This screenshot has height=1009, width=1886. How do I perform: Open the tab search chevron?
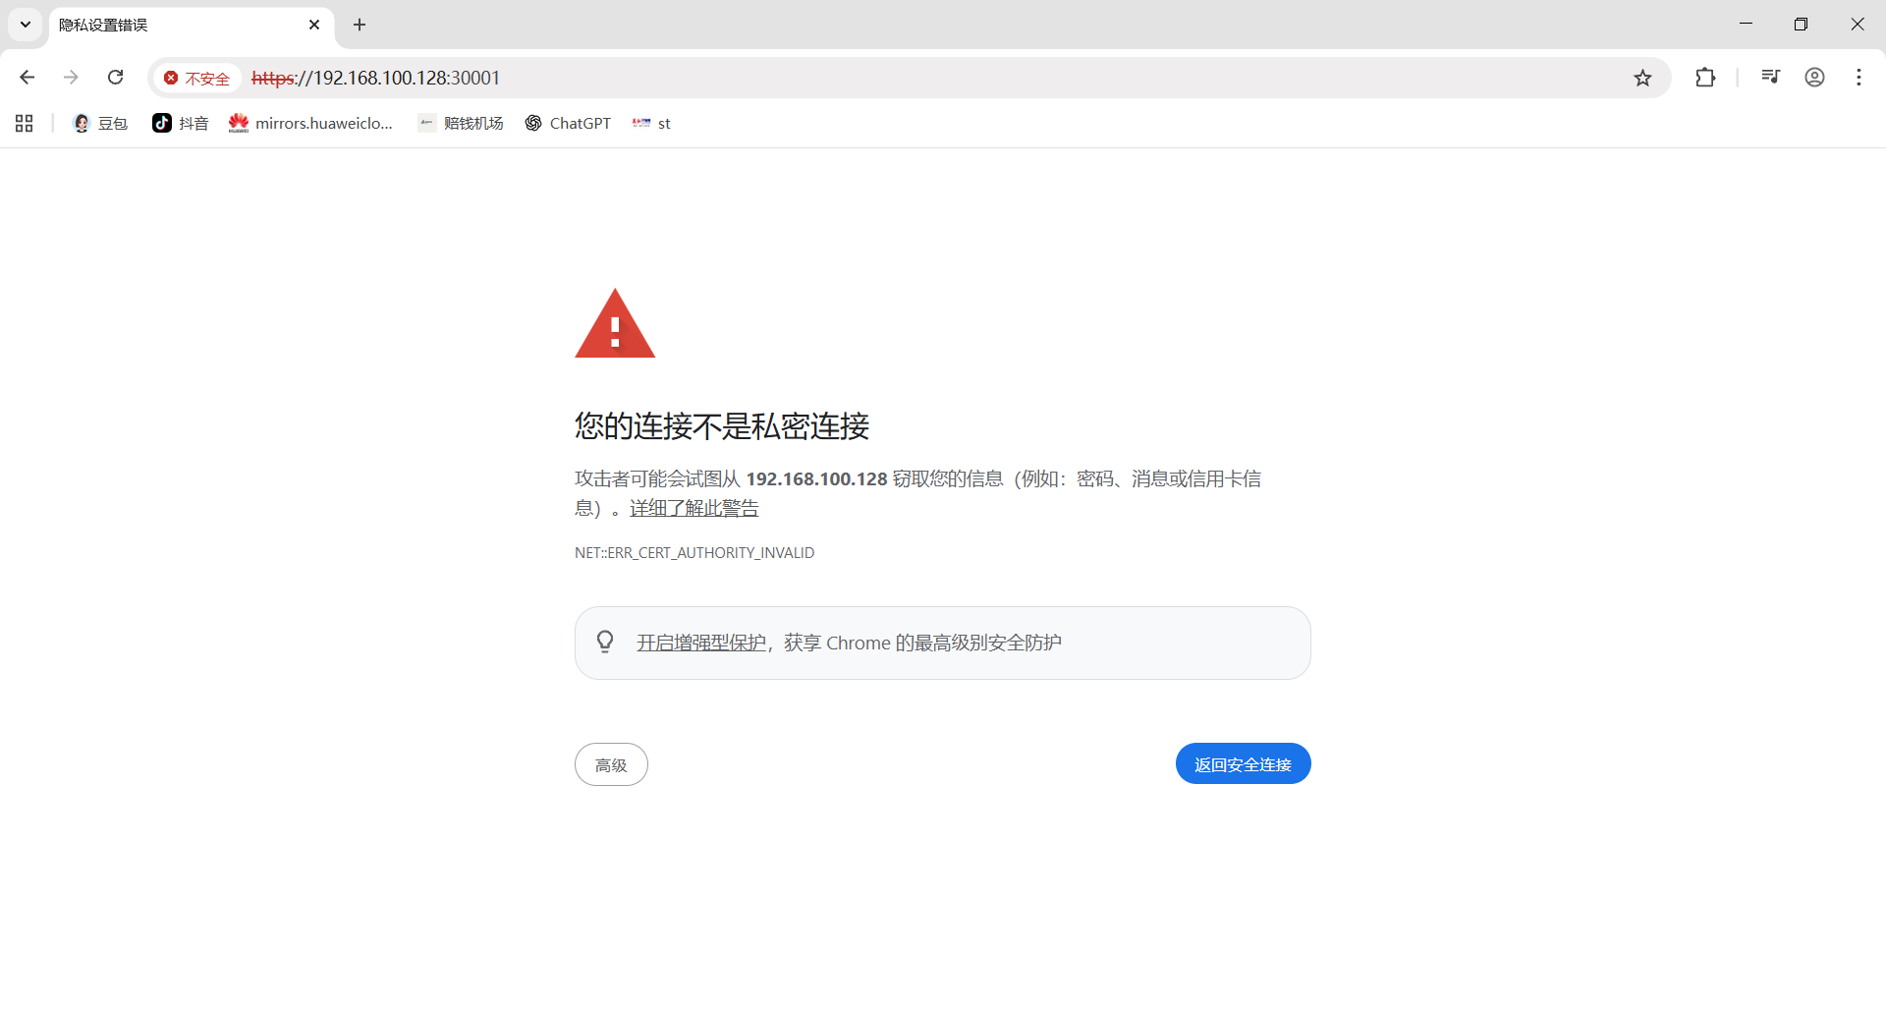(x=25, y=25)
